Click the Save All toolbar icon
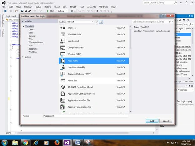The width and height of the screenshot is (195, 146). click(x=30, y=11)
